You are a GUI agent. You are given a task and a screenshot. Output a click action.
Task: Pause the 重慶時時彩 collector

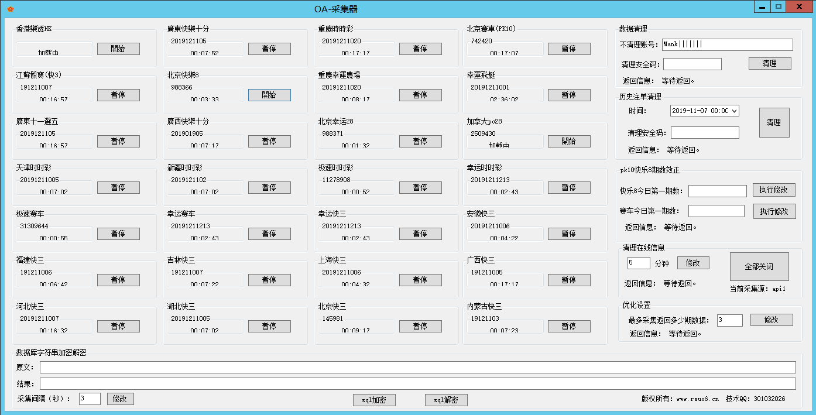(420, 49)
